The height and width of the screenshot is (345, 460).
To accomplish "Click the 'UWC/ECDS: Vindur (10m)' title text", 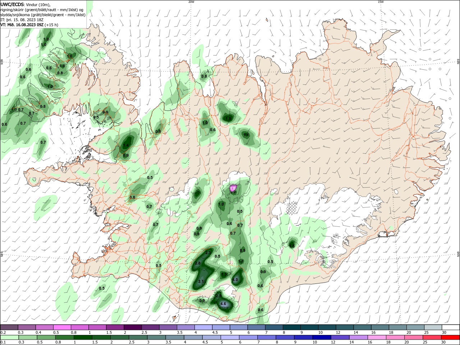I will click(25, 4).
